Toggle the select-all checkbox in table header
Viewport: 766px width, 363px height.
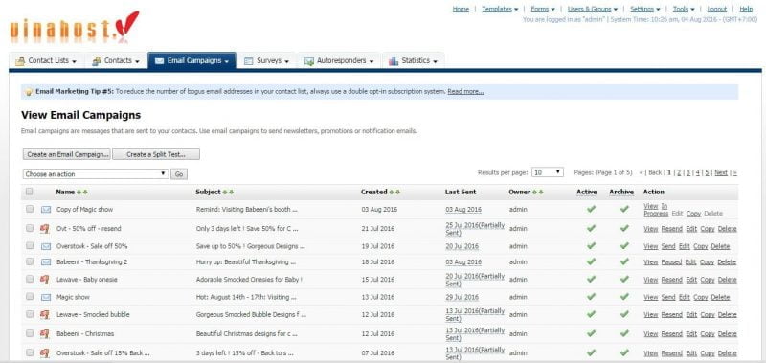[x=30, y=192]
